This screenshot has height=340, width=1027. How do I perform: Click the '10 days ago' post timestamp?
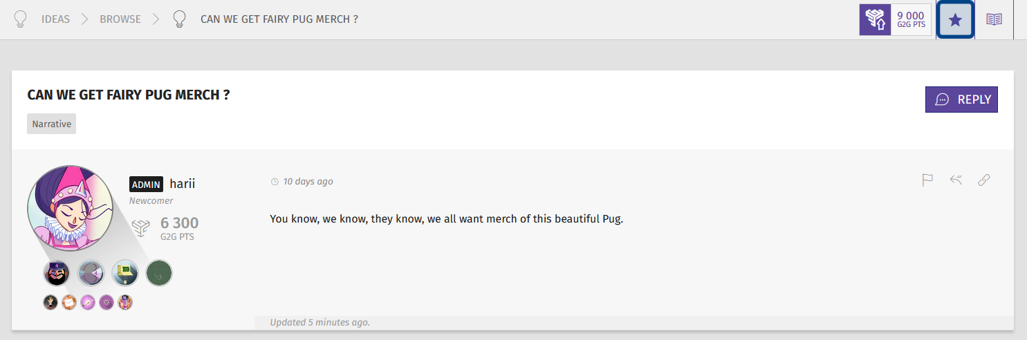tap(308, 182)
